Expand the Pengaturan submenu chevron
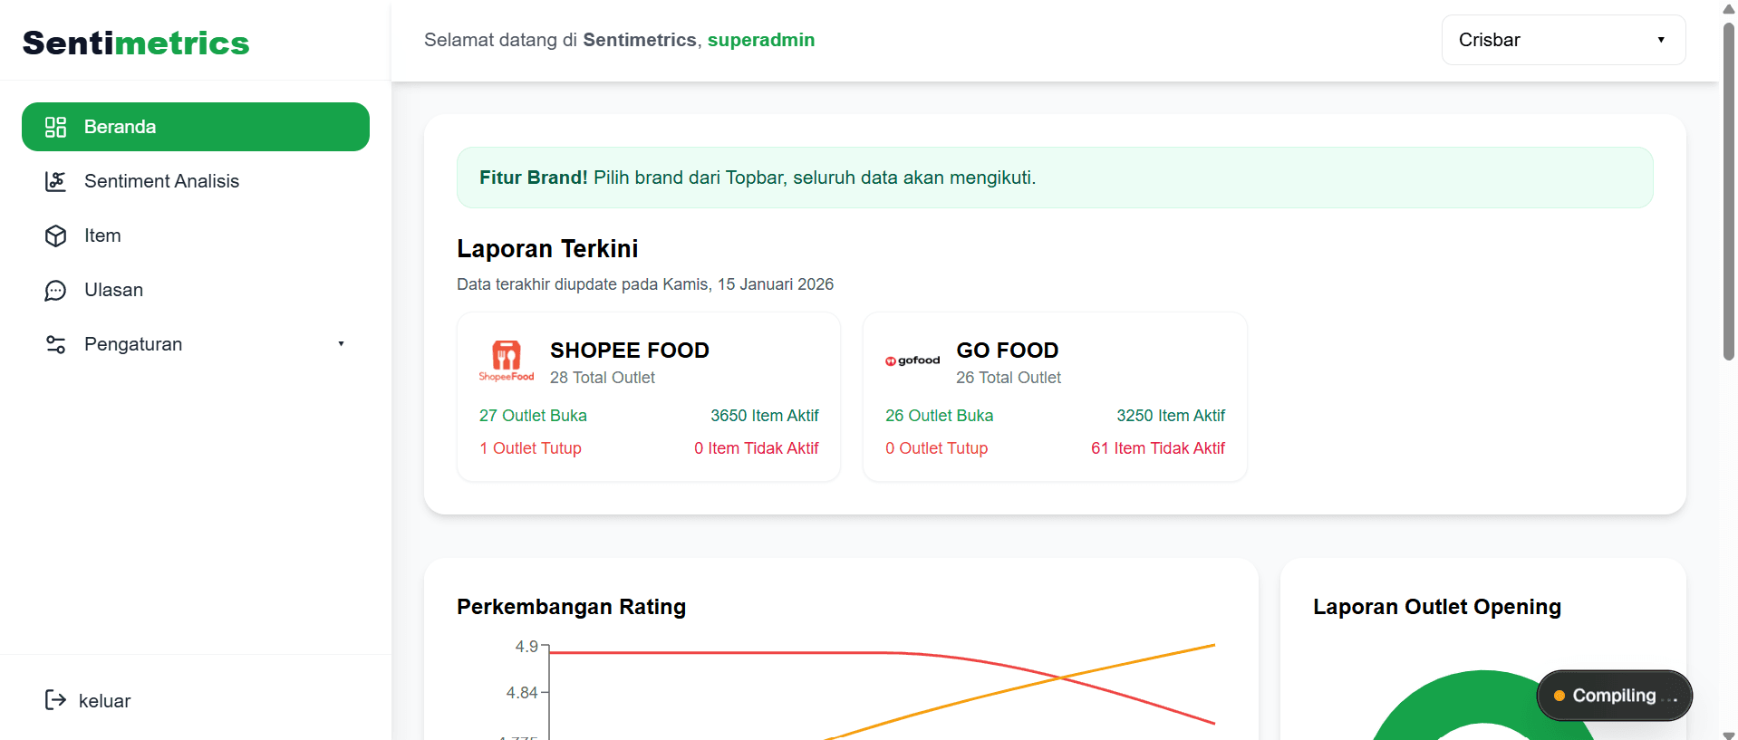Screen dimensions: 1738x740 (x=341, y=344)
